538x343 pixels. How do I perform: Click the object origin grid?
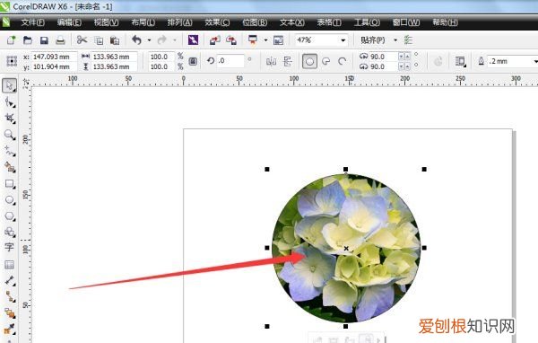(12, 62)
